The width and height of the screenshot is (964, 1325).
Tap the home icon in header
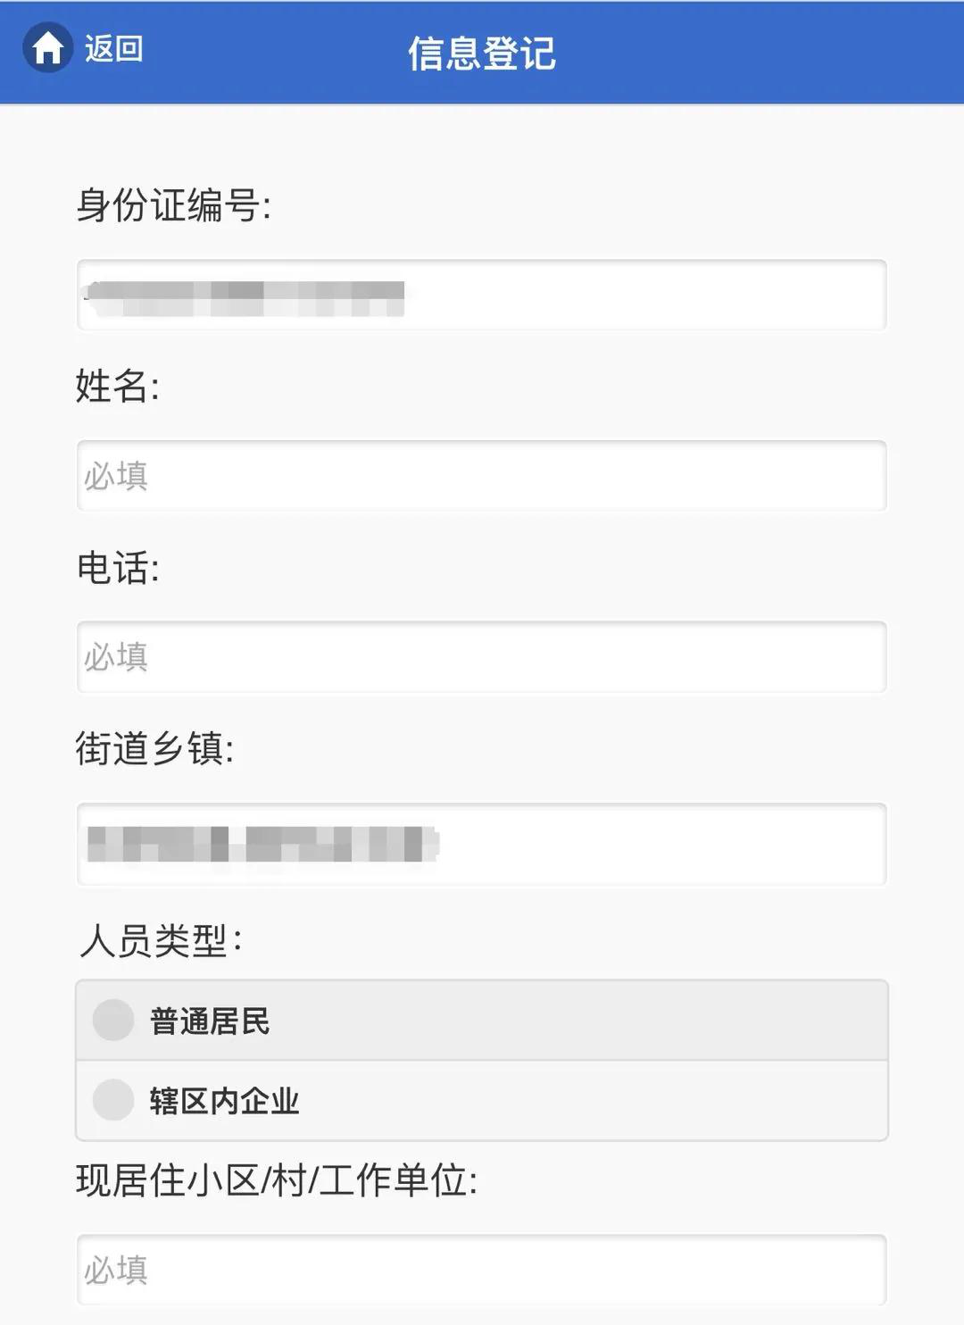47,48
